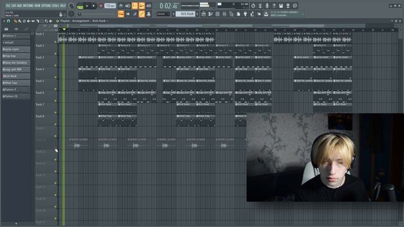Expand the arrow after Kick Hook title

click(107, 21)
